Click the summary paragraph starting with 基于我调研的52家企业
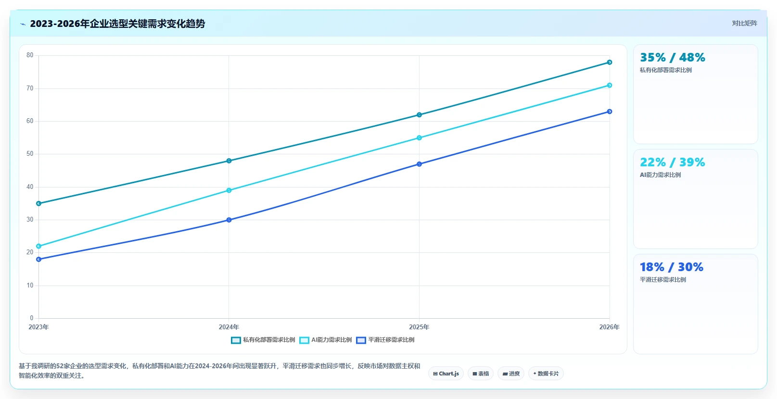Image resolution: width=777 pixels, height=399 pixels. [x=219, y=371]
